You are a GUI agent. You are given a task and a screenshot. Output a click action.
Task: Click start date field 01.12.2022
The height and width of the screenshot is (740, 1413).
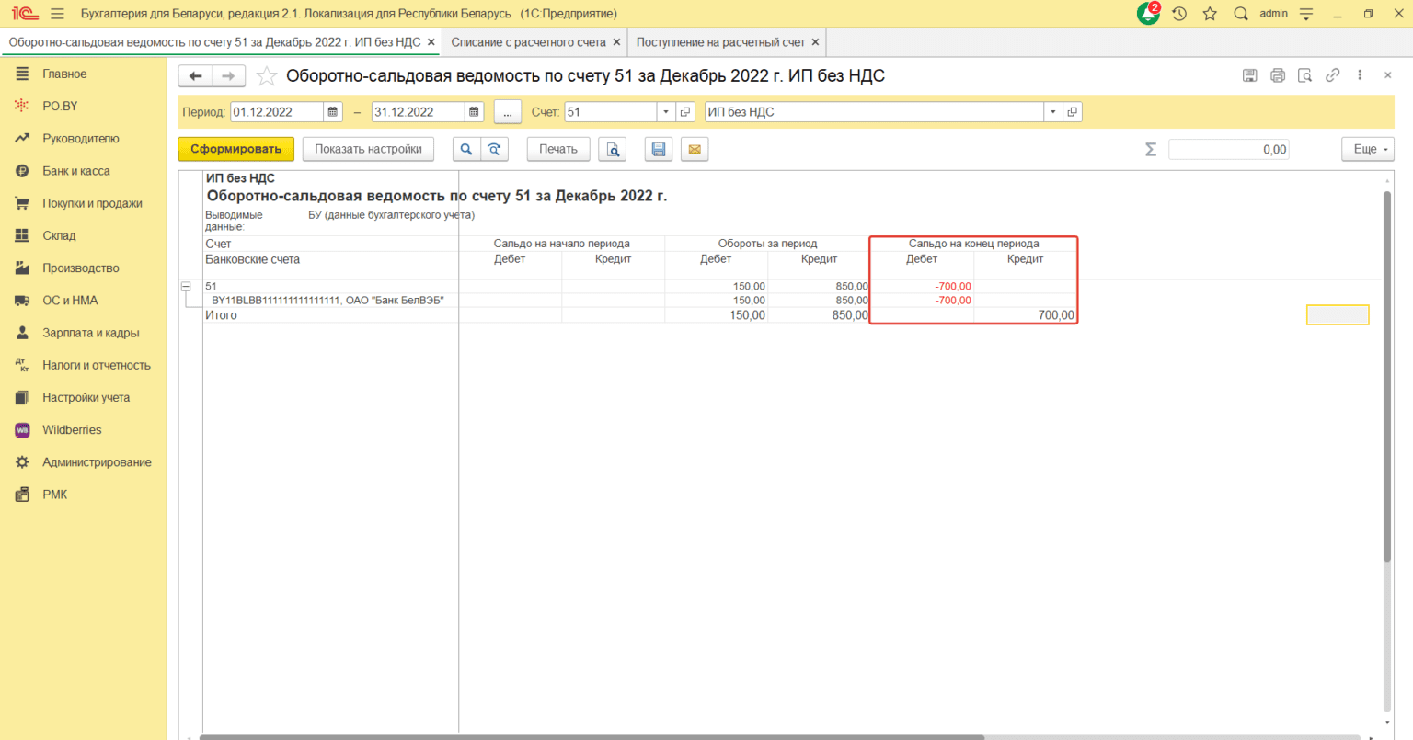click(x=277, y=112)
